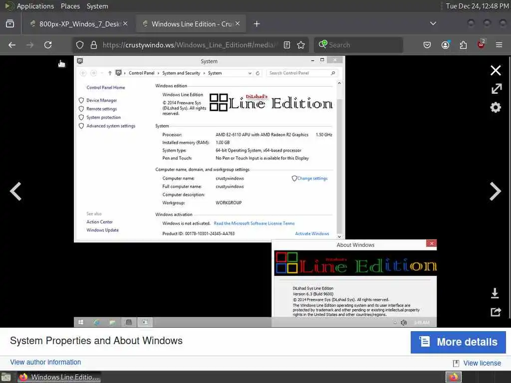
Task: Click the More details button
Action: [x=458, y=342]
